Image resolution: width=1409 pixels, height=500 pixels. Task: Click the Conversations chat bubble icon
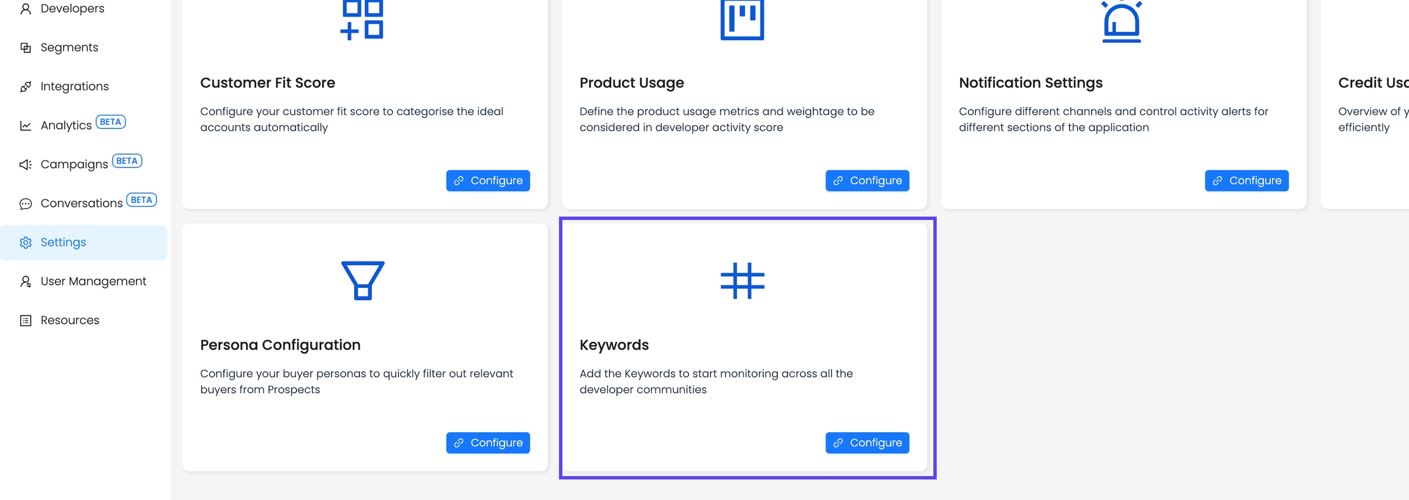26,204
